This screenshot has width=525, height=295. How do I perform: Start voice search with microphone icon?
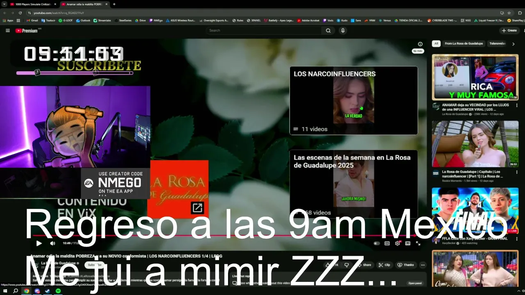[x=342, y=30]
